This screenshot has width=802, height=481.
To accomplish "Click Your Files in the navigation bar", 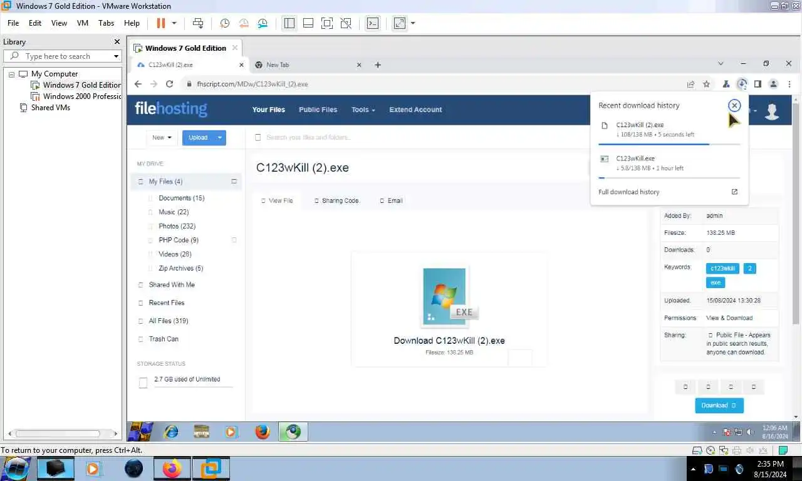I will 268,110.
